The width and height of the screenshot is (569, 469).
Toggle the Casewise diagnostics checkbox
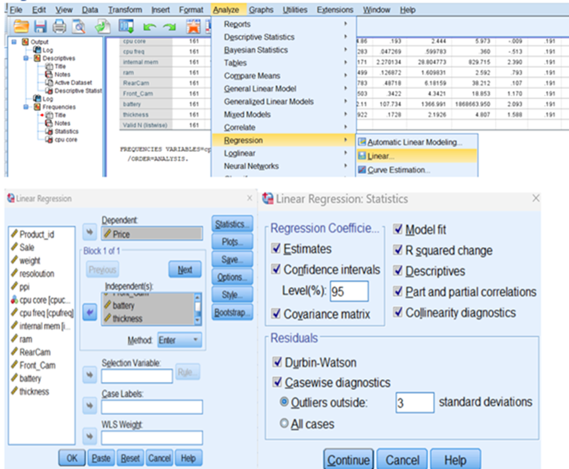277,382
